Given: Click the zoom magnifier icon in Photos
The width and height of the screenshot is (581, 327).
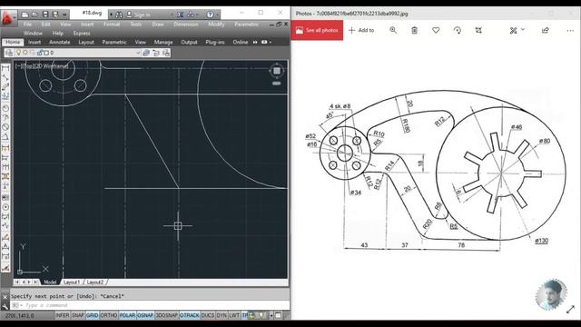Looking at the screenshot, I should coord(393,30).
